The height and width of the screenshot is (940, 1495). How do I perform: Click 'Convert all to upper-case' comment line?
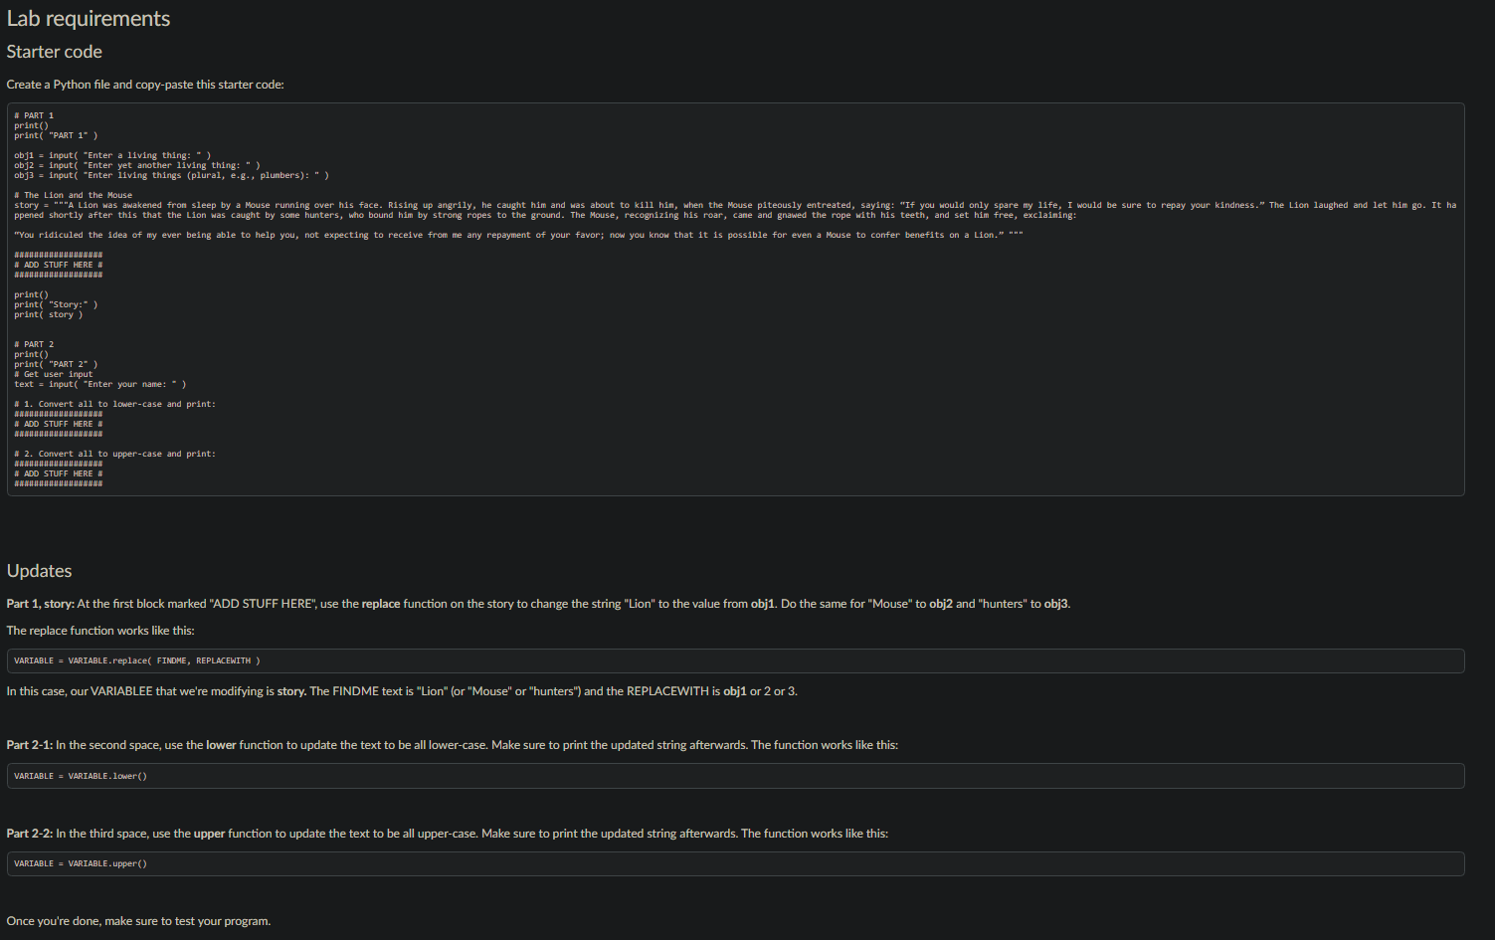(x=115, y=454)
